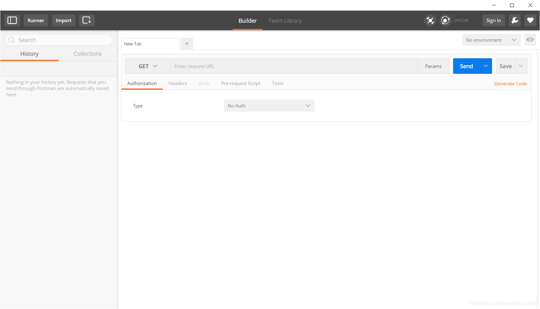
Task: Open settings via the wrench icon
Action: pos(515,20)
